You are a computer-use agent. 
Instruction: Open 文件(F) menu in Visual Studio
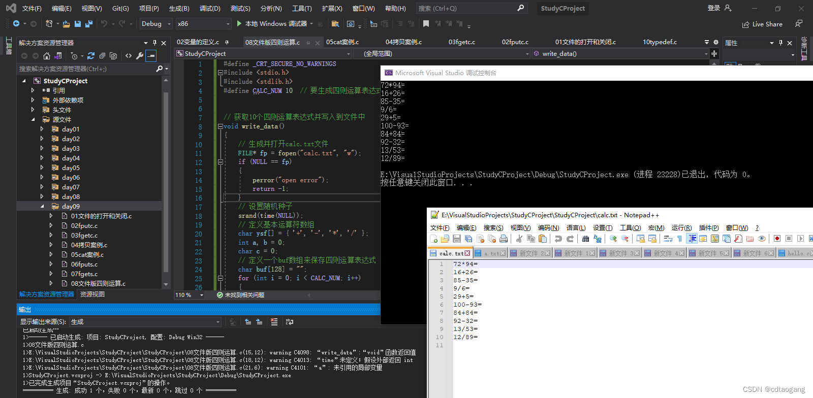click(x=32, y=9)
